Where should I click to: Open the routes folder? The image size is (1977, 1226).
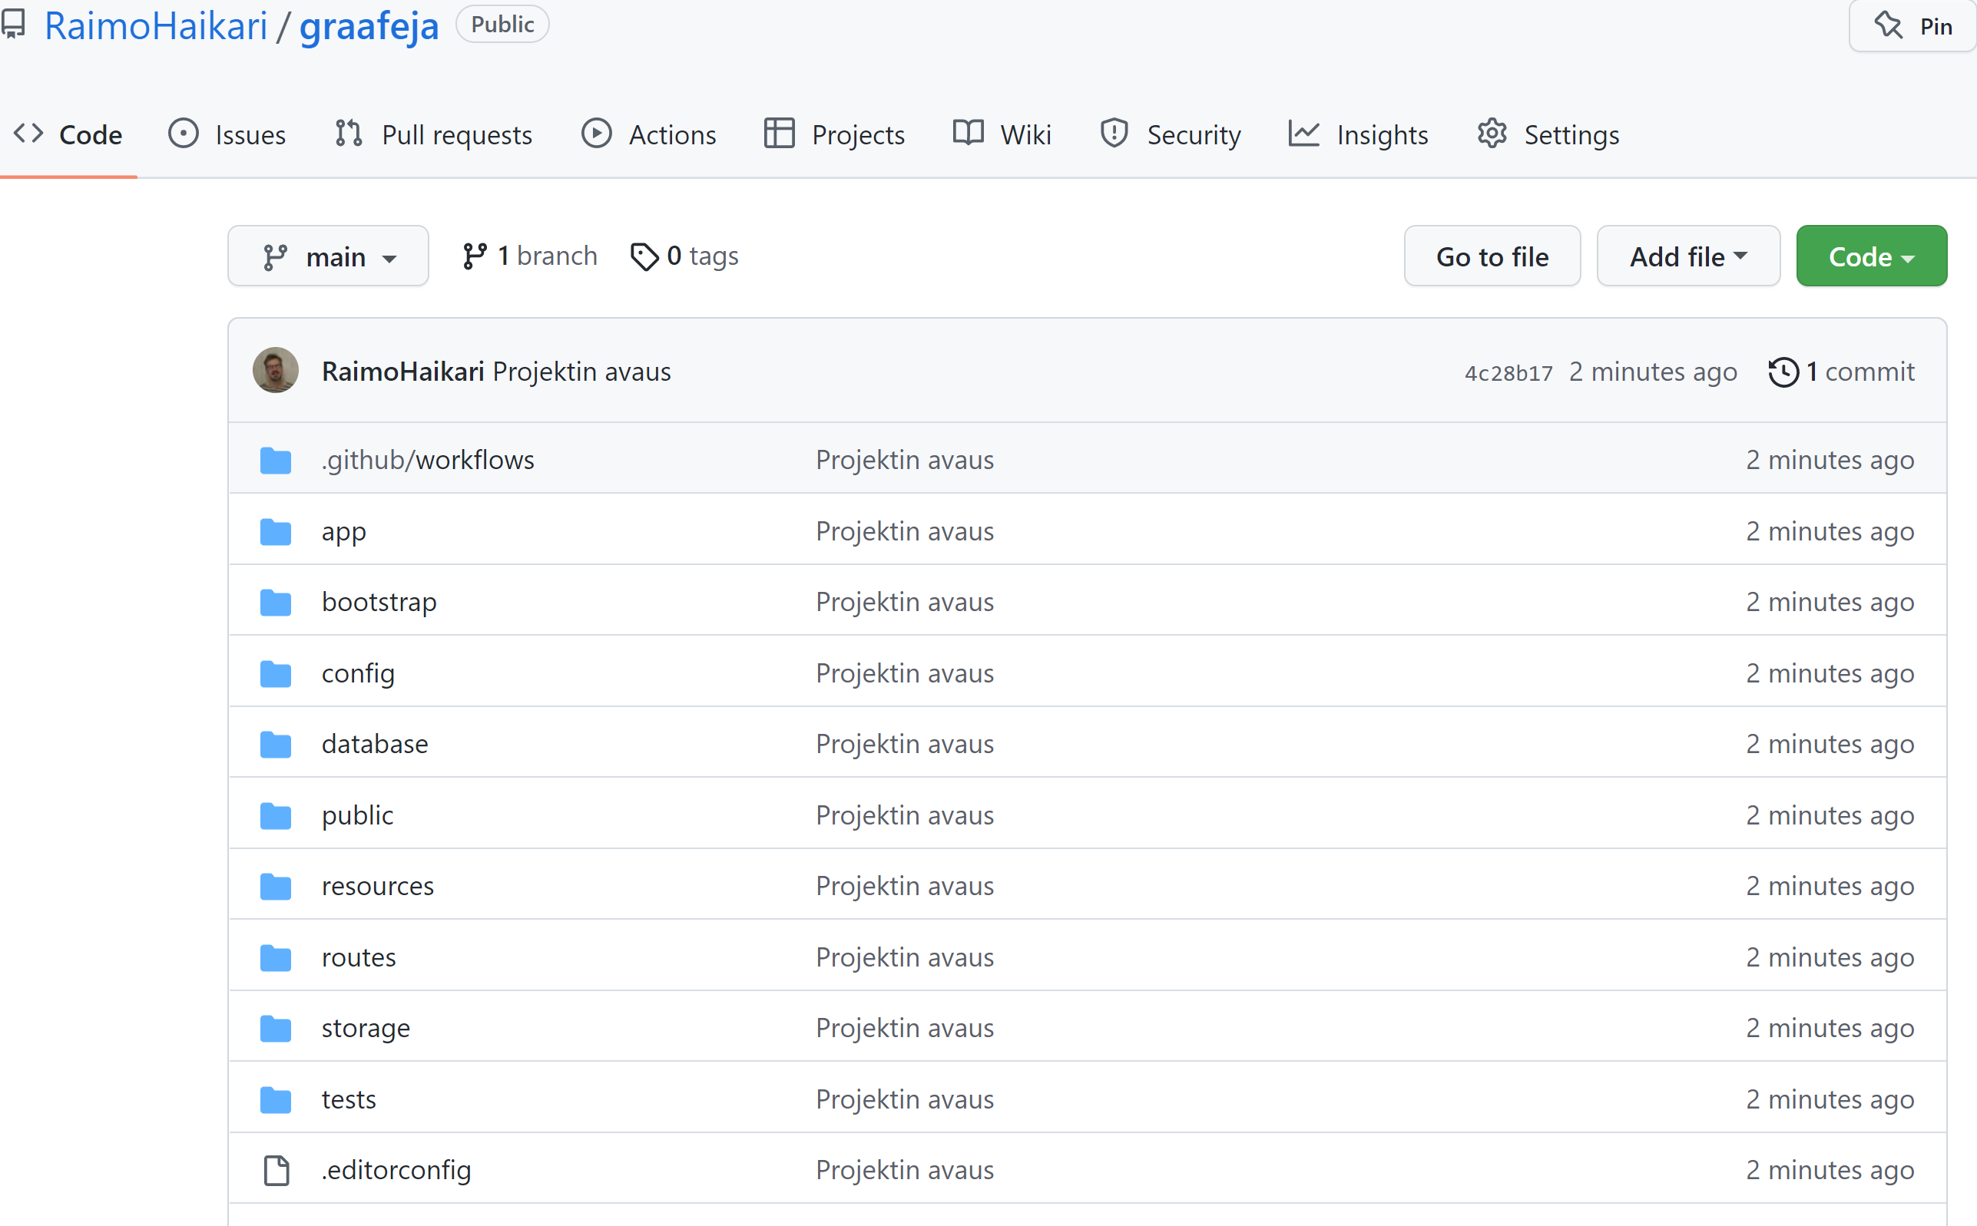[359, 957]
